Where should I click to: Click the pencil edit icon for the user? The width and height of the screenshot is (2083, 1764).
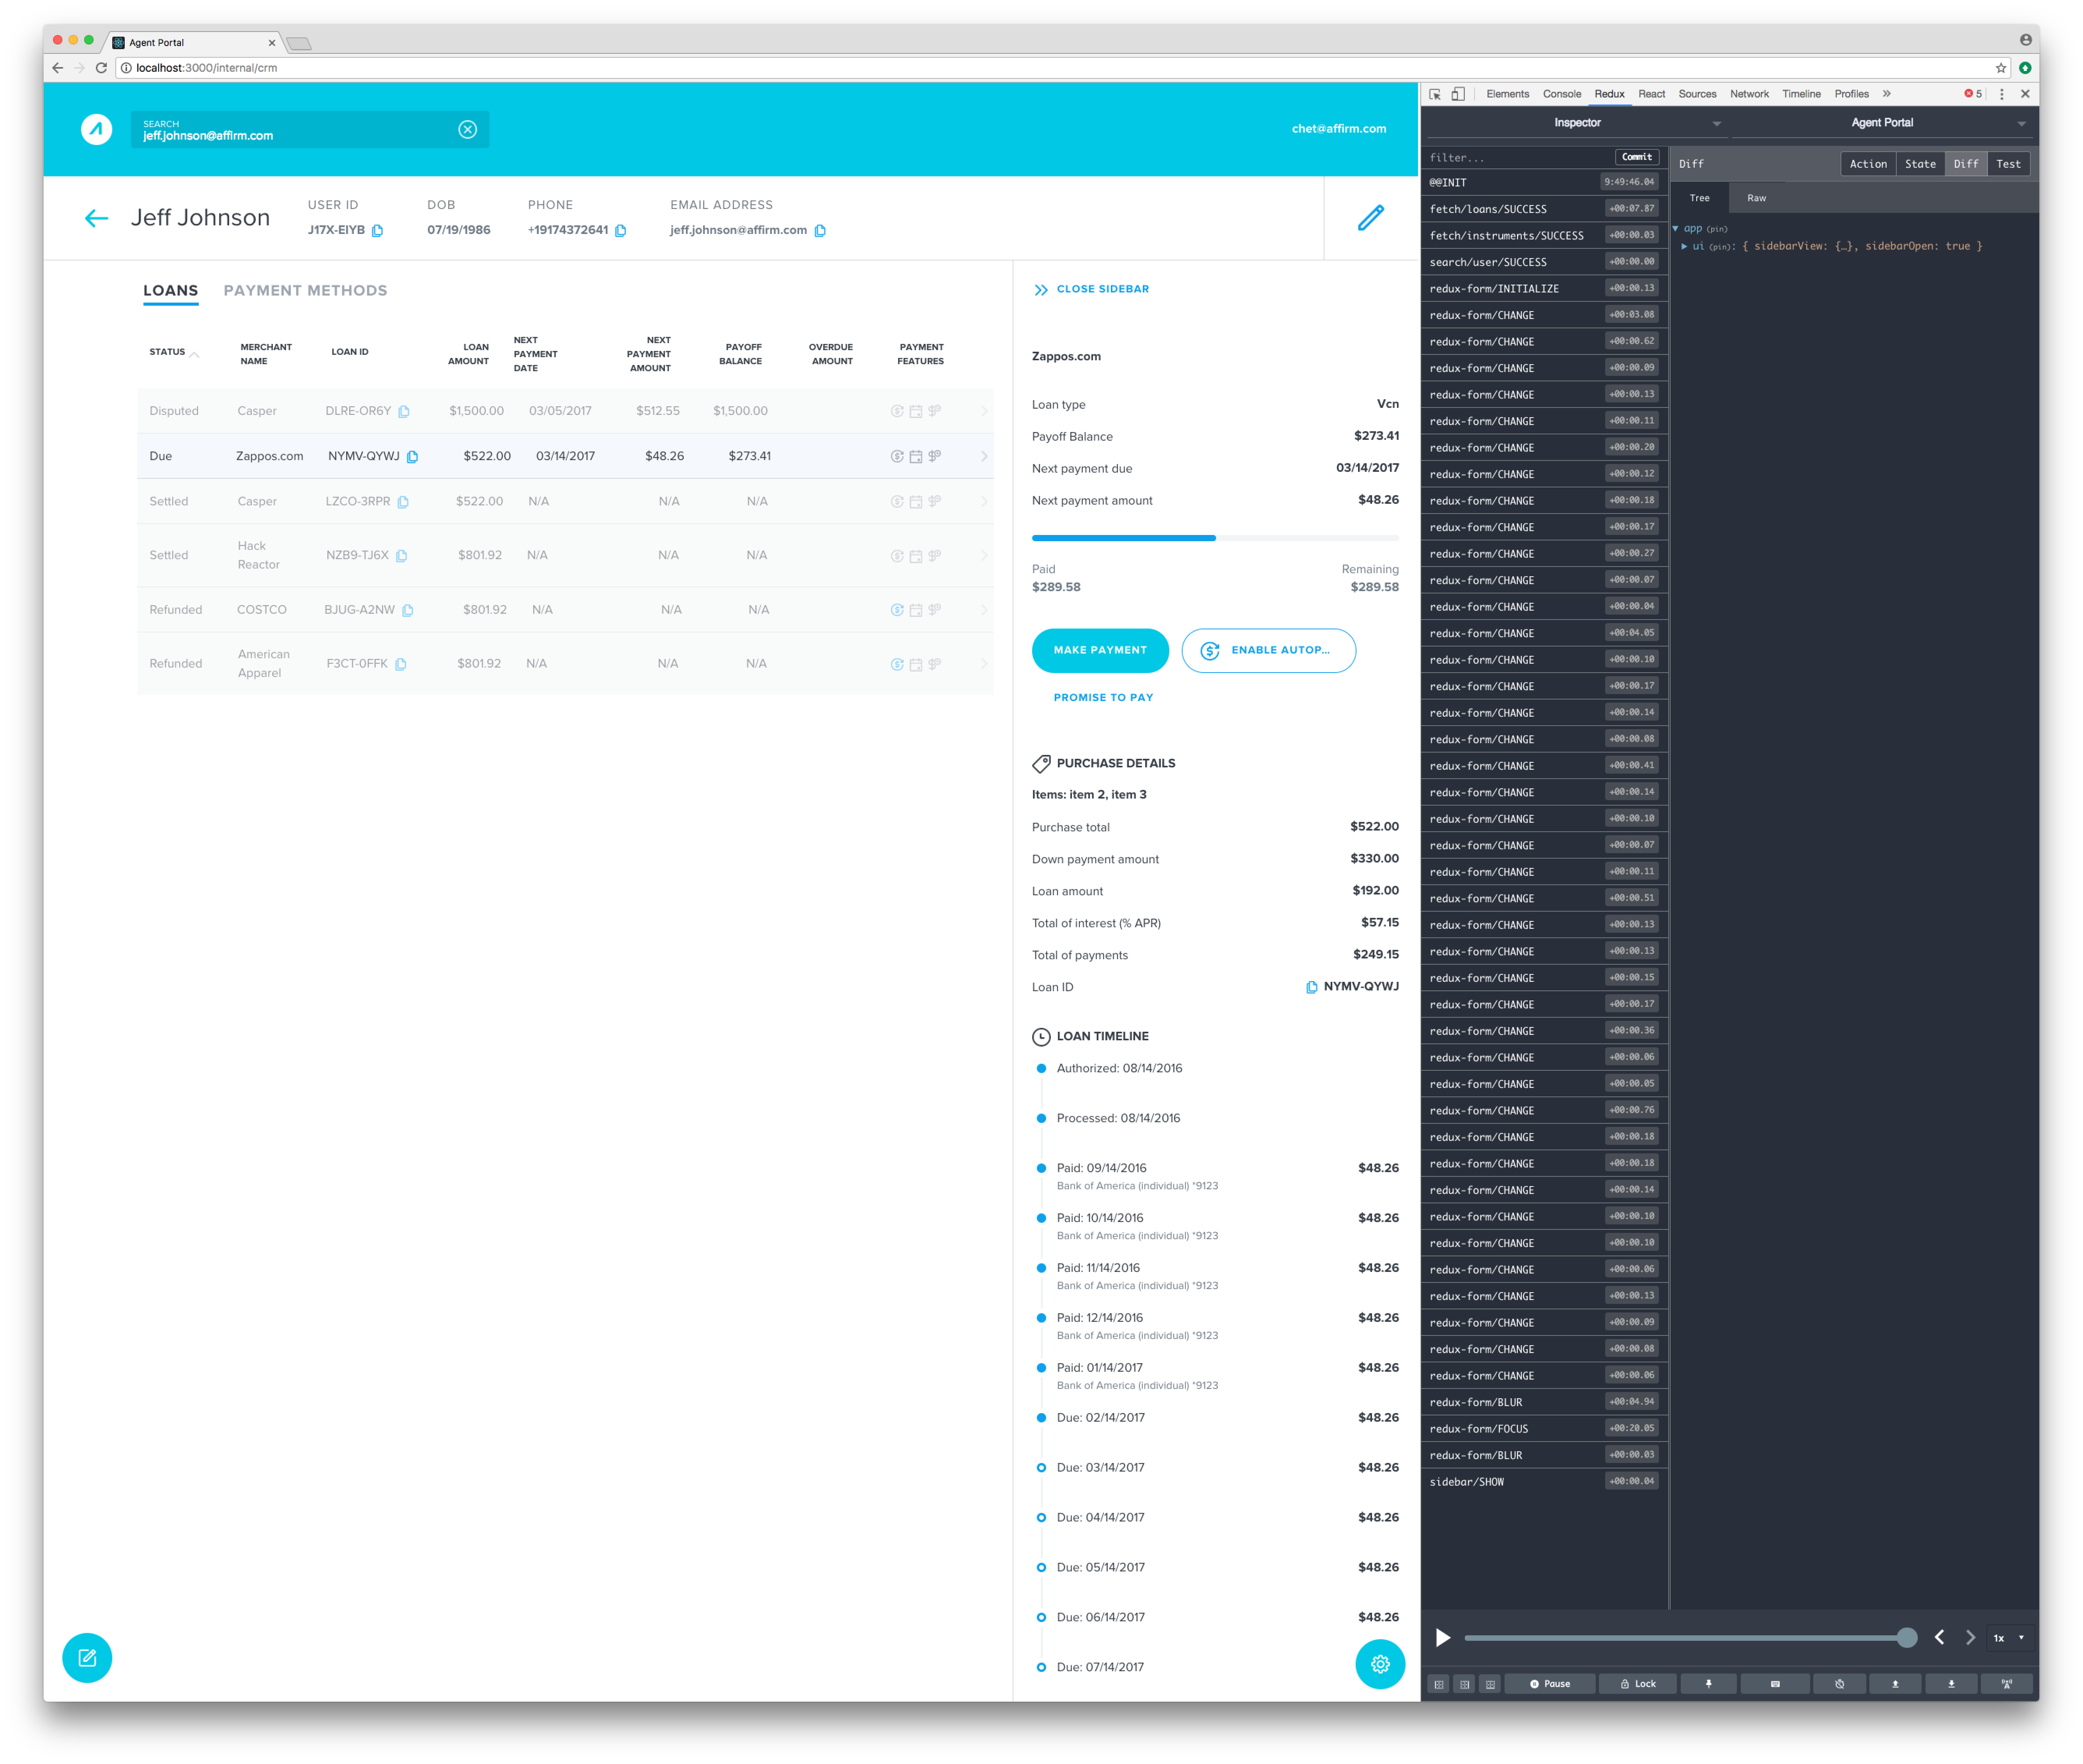tap(1371, 218)
